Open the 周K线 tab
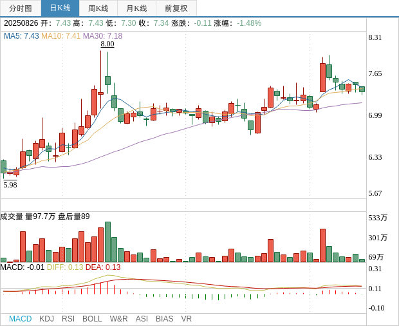The height and width of the screenshot is (326, 399). tap(98, 8)
